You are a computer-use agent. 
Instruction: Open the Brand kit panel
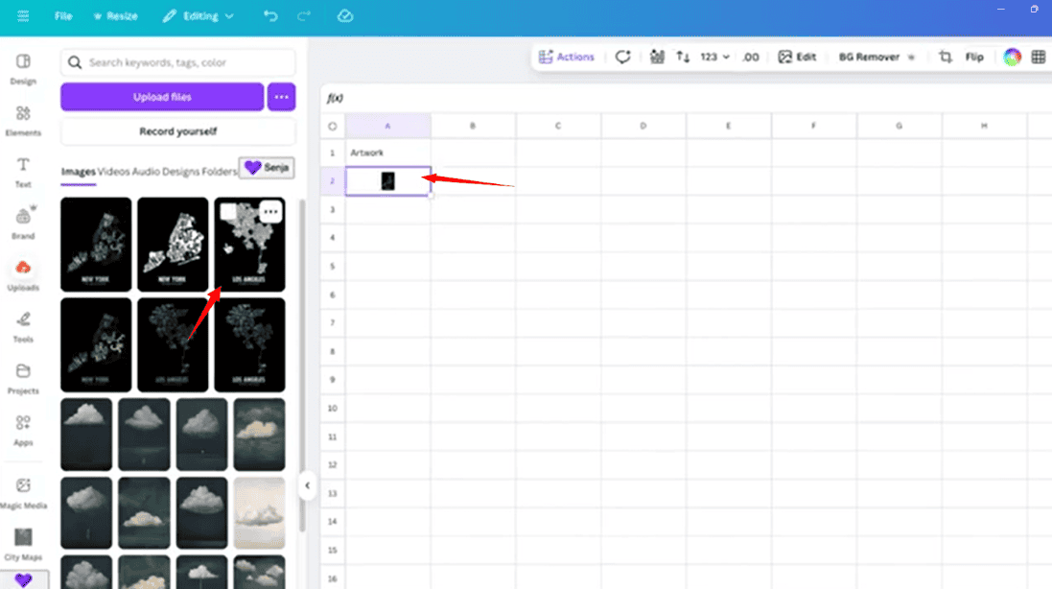[23, 223]
